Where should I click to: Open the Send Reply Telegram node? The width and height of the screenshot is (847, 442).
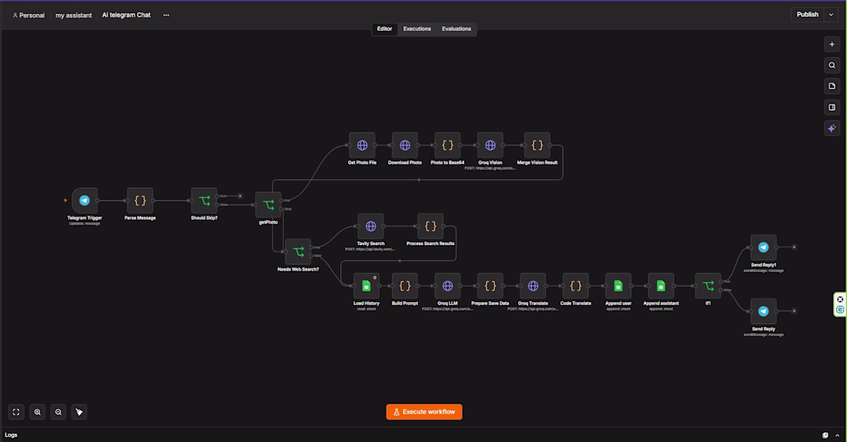763,311
